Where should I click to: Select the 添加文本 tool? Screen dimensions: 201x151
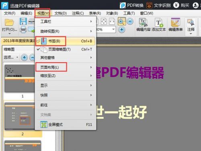[x=159, y=25]
